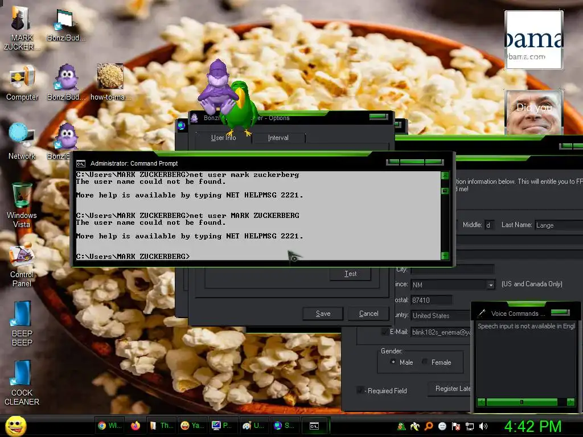Click Command Prompt scrollbar down arrow
Screen dimensions: 583x437
[x=445, y=255]
